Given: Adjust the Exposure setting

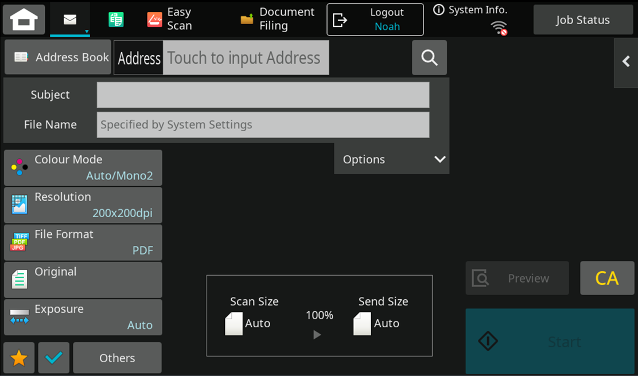Looking at the screenshot, I should coord(83,317).
